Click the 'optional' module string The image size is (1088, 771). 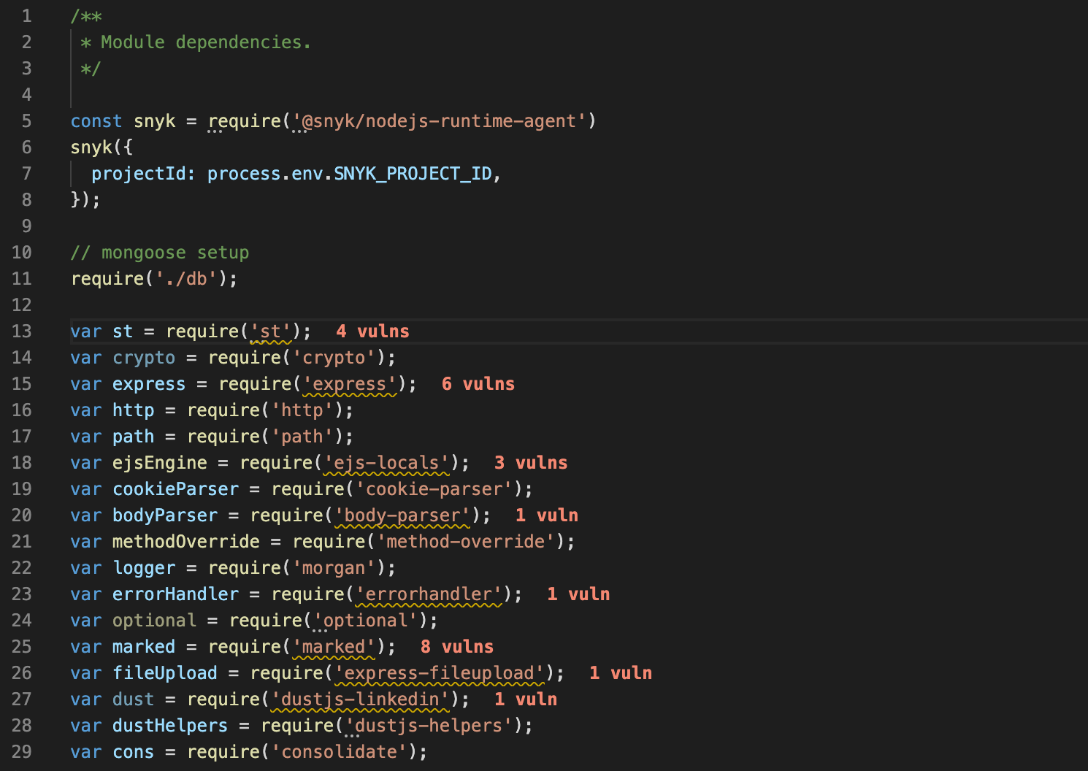(366, 621)
